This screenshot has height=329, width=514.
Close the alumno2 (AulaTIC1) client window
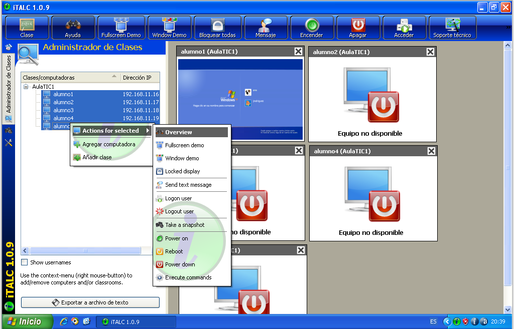[430, 52]
